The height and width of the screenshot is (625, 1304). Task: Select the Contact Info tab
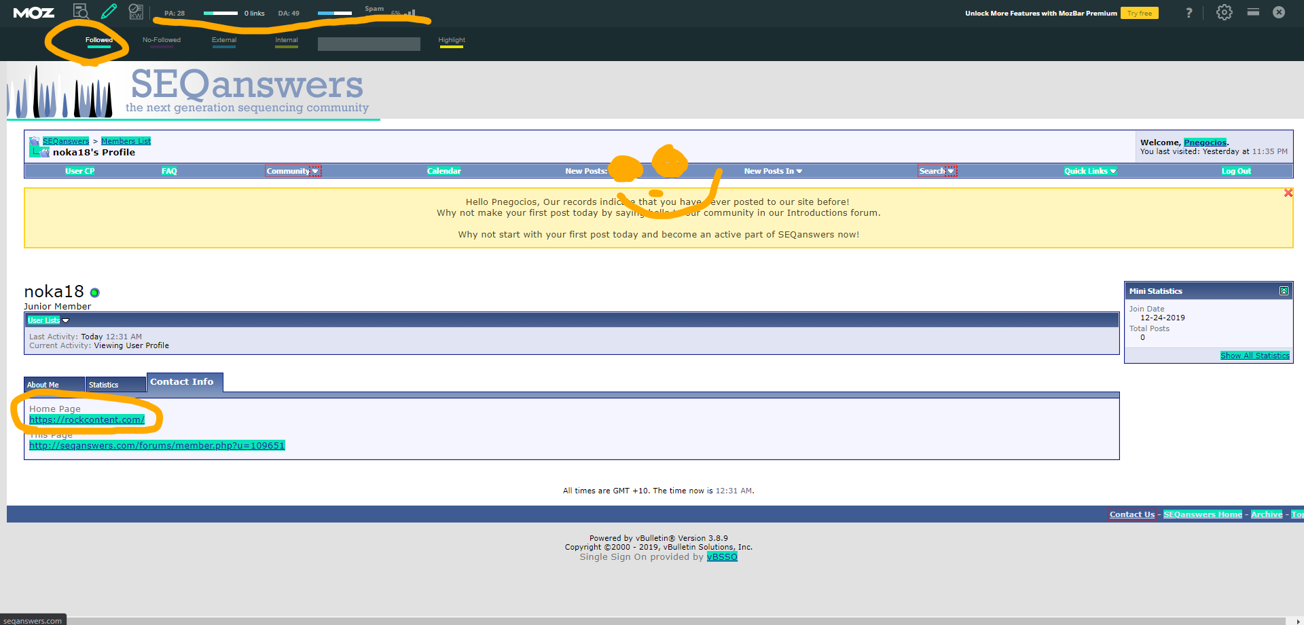point(185,382)
